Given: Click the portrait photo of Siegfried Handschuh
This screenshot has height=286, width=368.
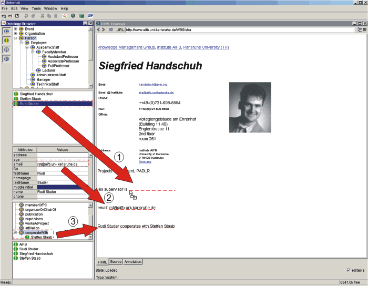Looking at the screenshot, I should (250, 107).
